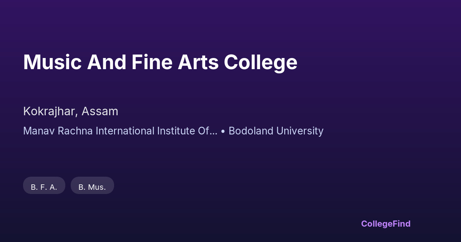Click the Kokrajhar, Assam location text
This screenshot has width=461, height=242.
coord(71,111)
